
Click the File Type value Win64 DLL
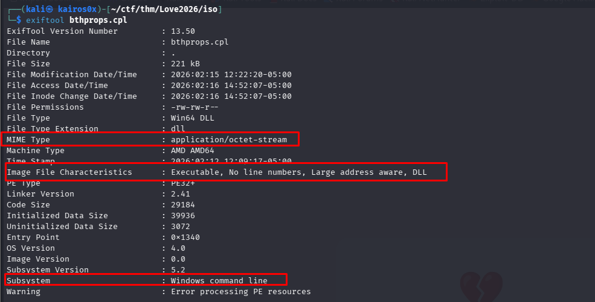pyautogui.click(x=193, y=118)
